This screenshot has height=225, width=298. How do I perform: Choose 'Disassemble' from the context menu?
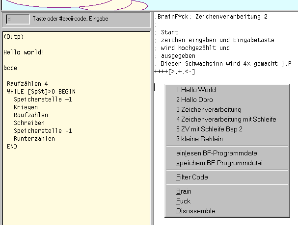pos(227,211)
